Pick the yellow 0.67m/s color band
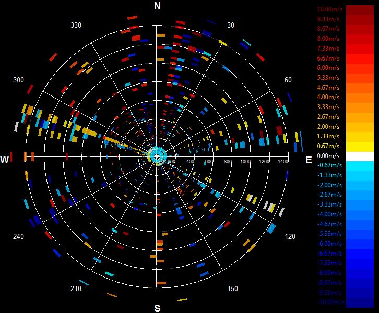The image size is (379, 313). point(360,147)
